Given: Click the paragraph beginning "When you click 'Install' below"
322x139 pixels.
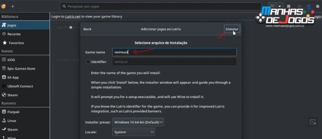Looking at the screenshot, I should (x=161, y=85).
